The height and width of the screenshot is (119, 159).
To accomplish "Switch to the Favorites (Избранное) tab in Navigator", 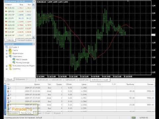I will click(x=20, y=79).
